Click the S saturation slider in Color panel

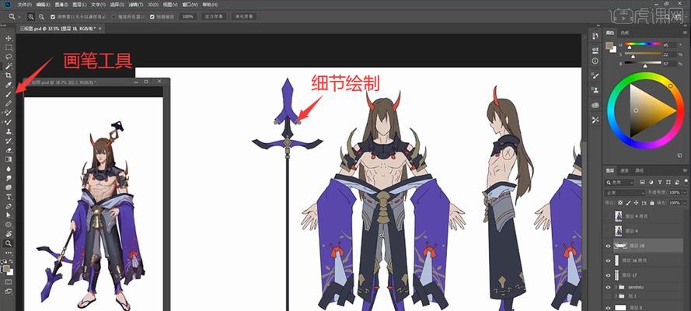pos(644,54)
